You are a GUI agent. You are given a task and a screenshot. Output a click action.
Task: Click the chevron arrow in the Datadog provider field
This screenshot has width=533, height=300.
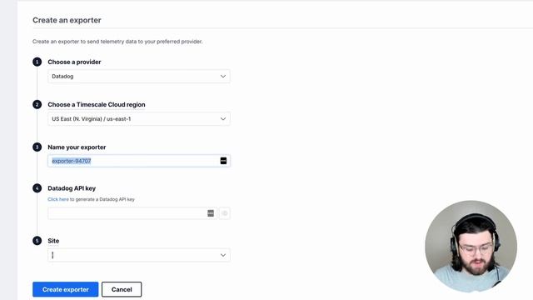[x=223, y=76]
